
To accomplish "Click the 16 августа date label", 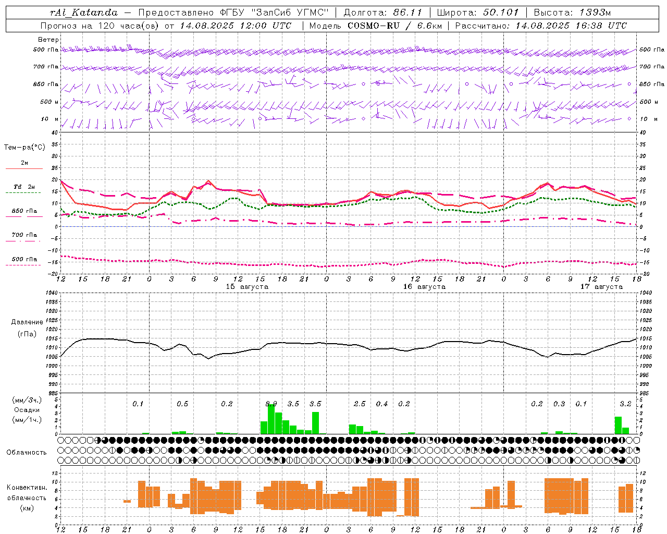I will coord(424,287).
